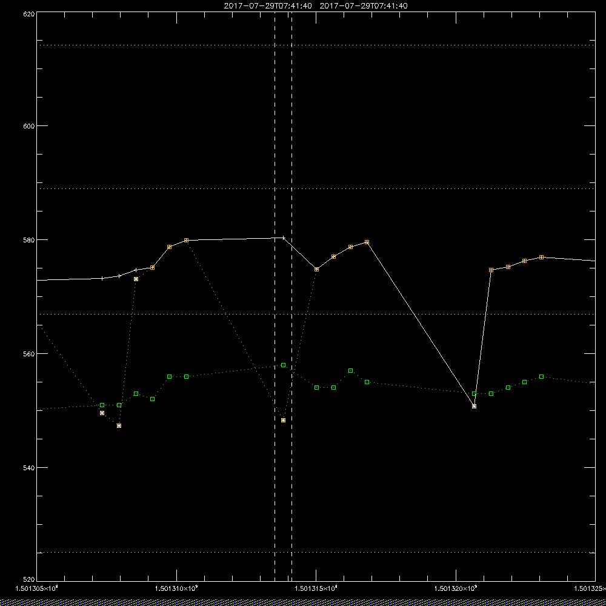Click the 1.501305×10⁹ x-axis label

[36, 588]
